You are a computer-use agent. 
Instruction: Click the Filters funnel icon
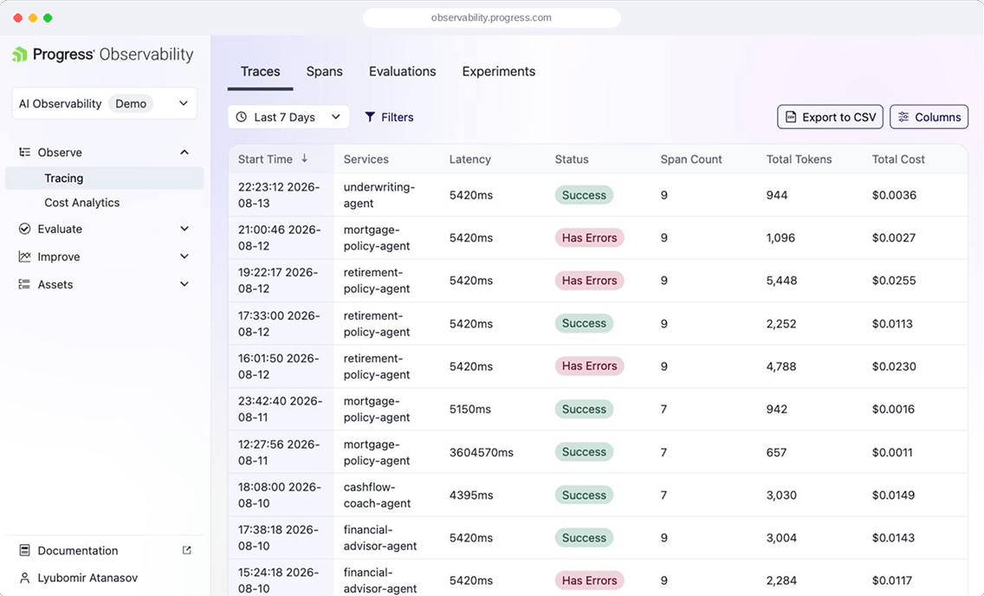tap(370, 117)
